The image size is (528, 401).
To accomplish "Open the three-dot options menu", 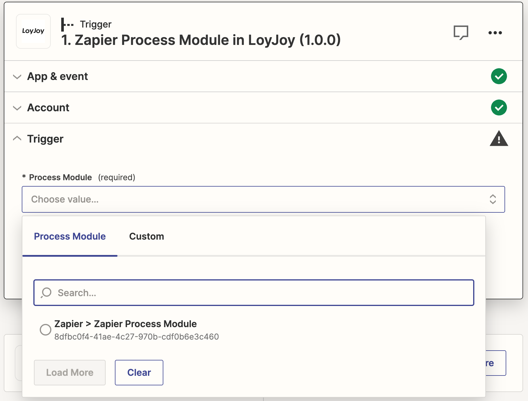I will point(495,33).
